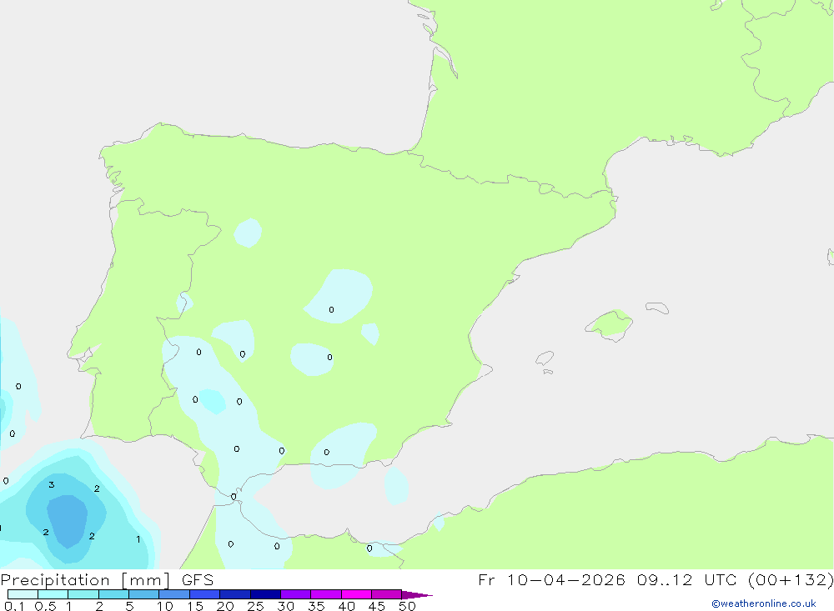
Task: Click the '0.5' legend scale label
Action: [45, 606]
